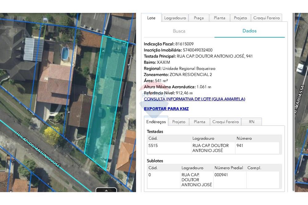Open the Praça tab
Viewport: 308px width, 205px height.
[x=199, y=18]
